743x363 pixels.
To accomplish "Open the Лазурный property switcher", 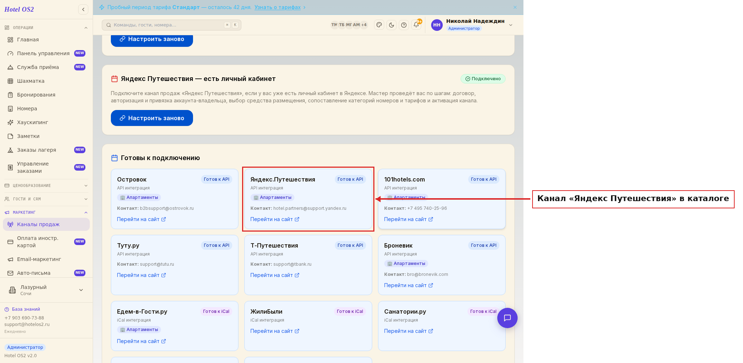I will (x=46, y=290).
